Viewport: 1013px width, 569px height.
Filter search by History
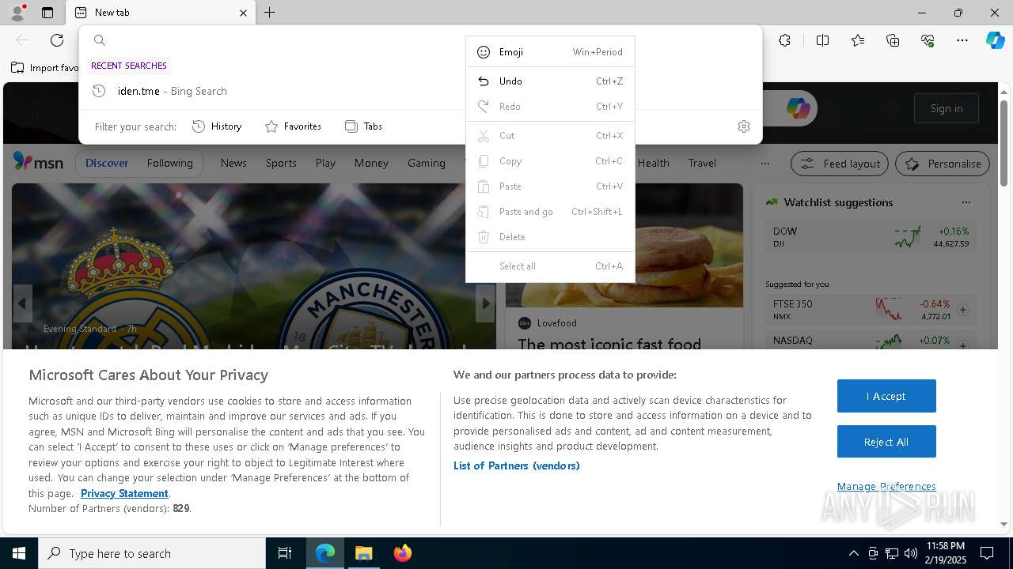coord(217,126)
